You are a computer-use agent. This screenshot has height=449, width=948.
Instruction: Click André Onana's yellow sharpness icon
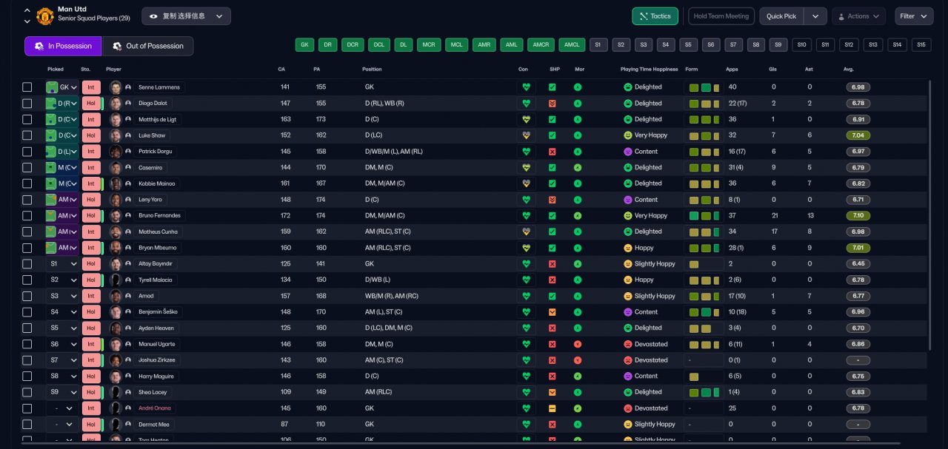coord(552,408)
